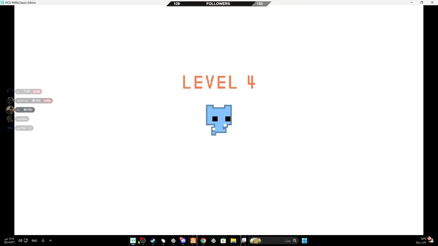The image size is (438, 246).
Task: Click the overlay pill reading 511 LIVE
Action: 28,91
